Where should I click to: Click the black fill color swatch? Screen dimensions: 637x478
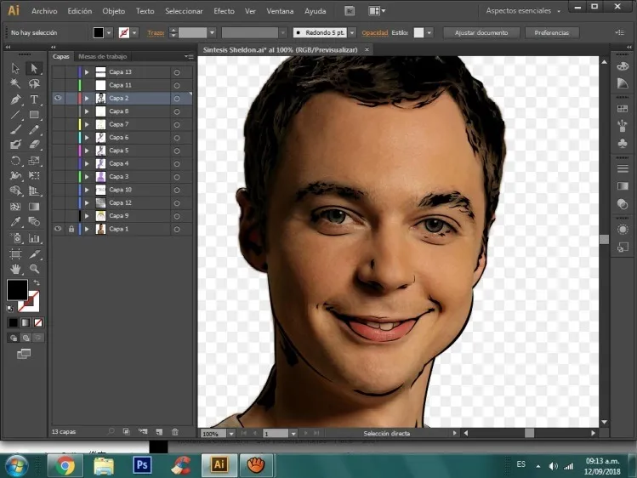click(16, 289)
